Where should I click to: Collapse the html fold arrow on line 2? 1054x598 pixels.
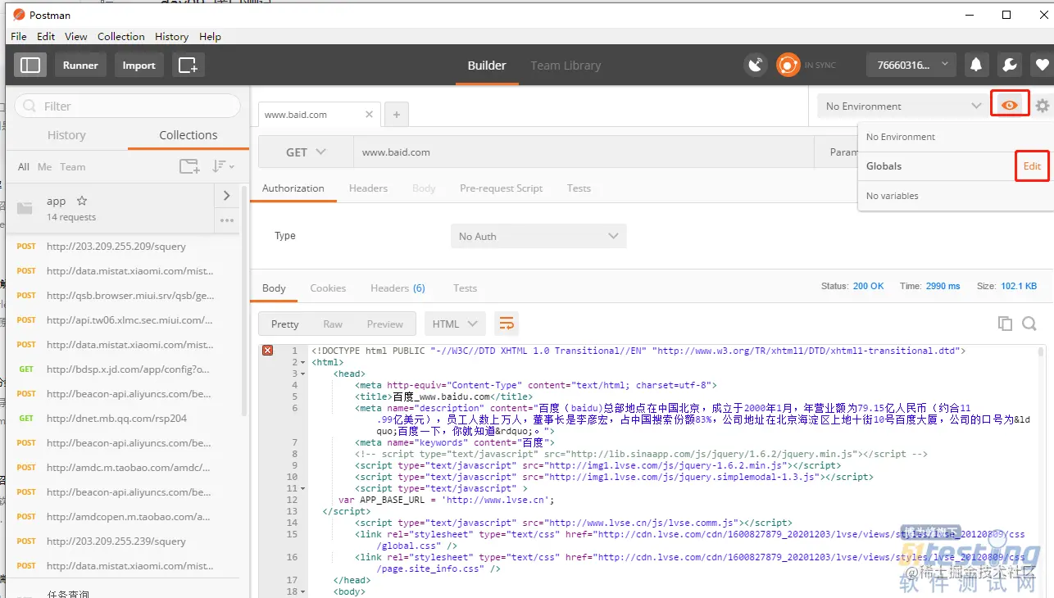[303, 362]
